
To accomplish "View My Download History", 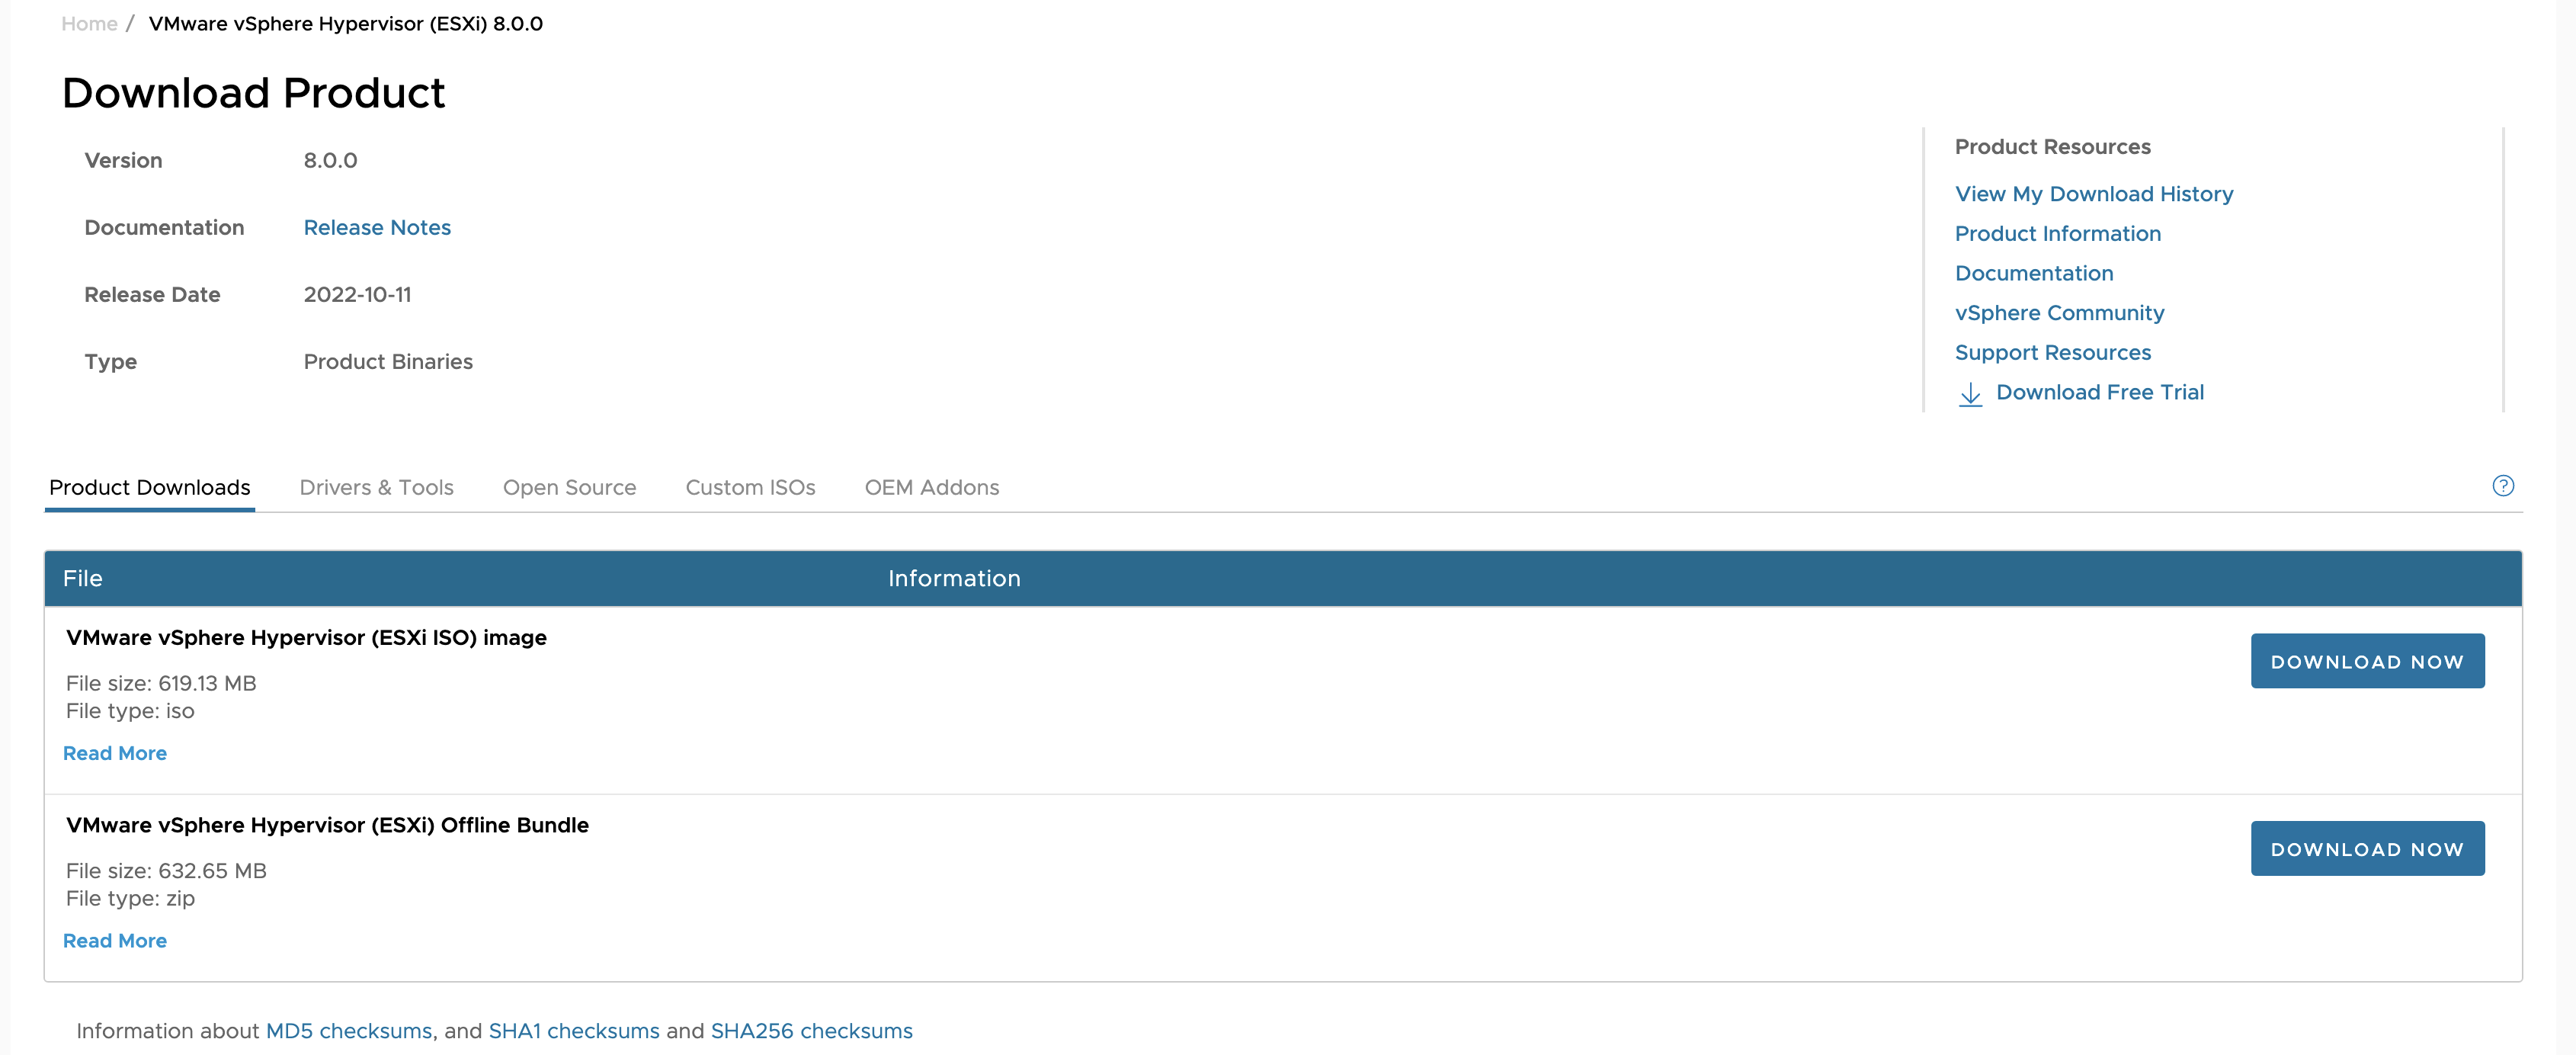I will [x=2094, y=194].
